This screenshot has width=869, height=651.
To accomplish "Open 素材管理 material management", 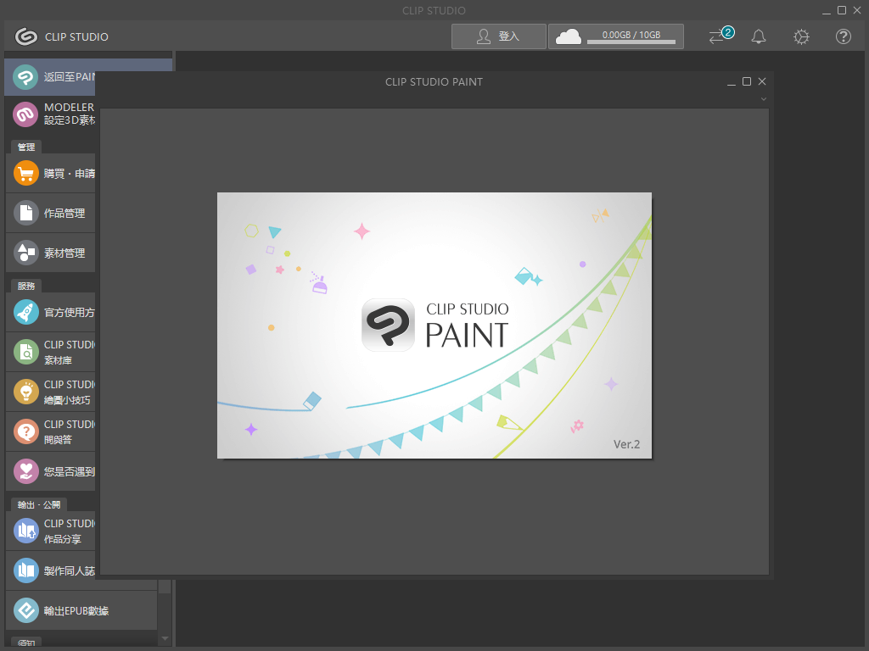I will click(x=25, y=253).
